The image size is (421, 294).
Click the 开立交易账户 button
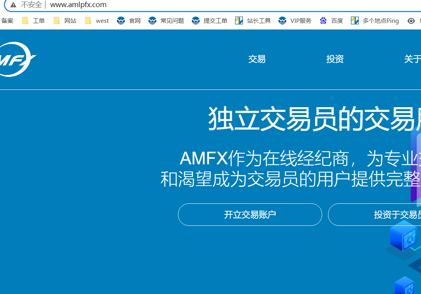click(250, 215)
